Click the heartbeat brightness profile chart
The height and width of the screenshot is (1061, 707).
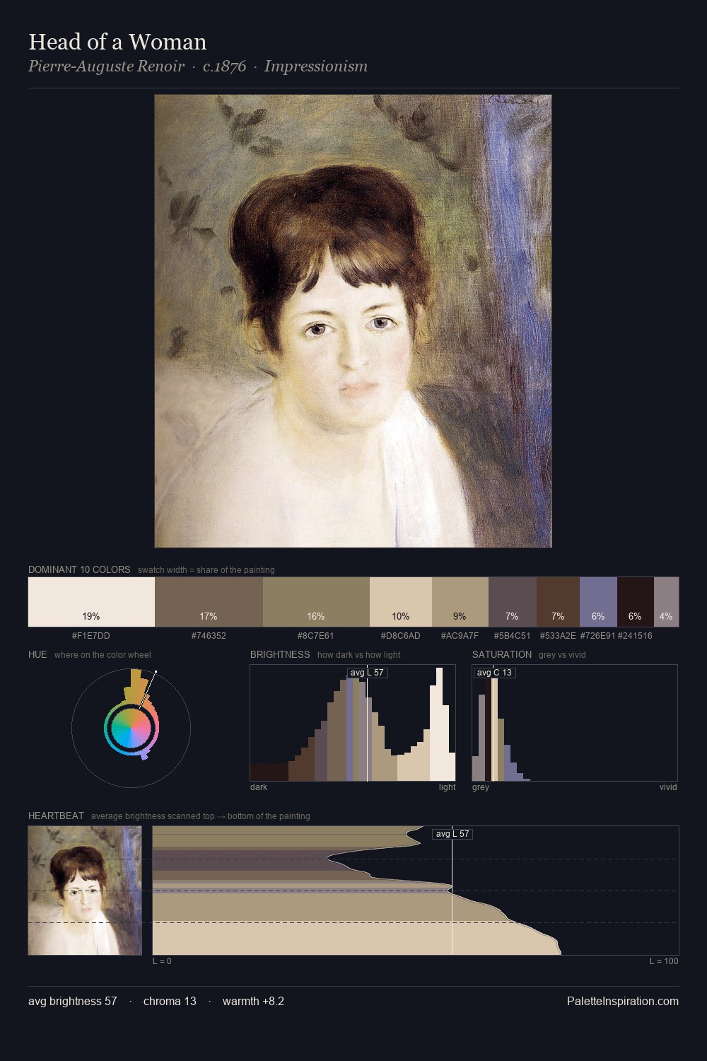[416, 891]
